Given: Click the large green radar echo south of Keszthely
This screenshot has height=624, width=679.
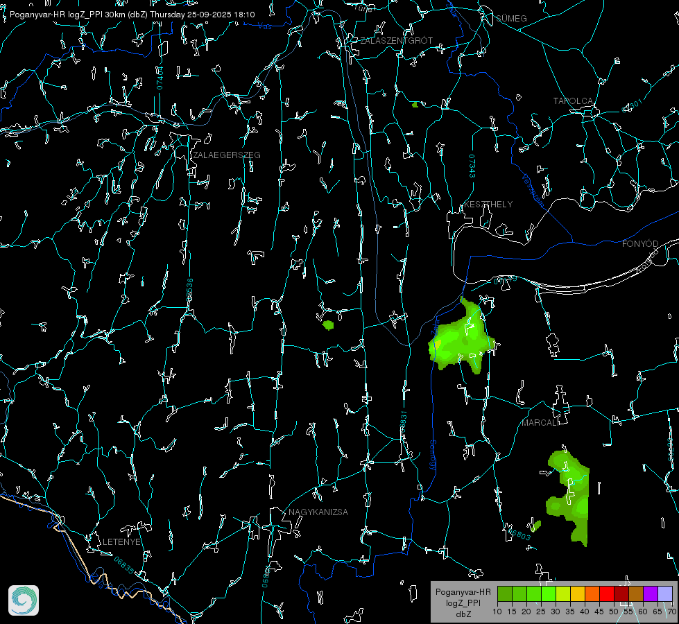Looking at the screenshot, I should coord(461,338).
